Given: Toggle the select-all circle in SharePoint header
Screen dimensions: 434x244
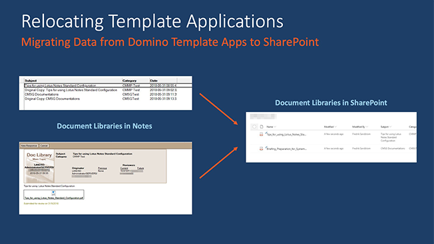Looking at the screenshot, I should point(254,127).
